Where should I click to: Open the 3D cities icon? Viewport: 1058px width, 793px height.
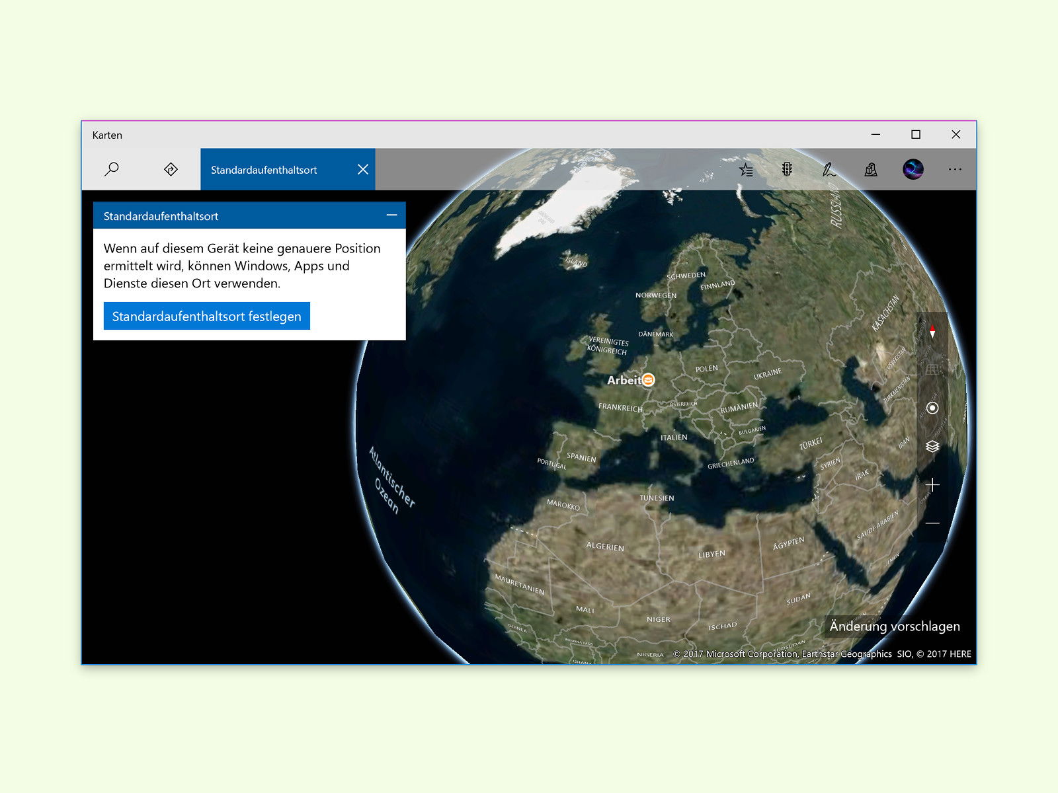point(871,170)
